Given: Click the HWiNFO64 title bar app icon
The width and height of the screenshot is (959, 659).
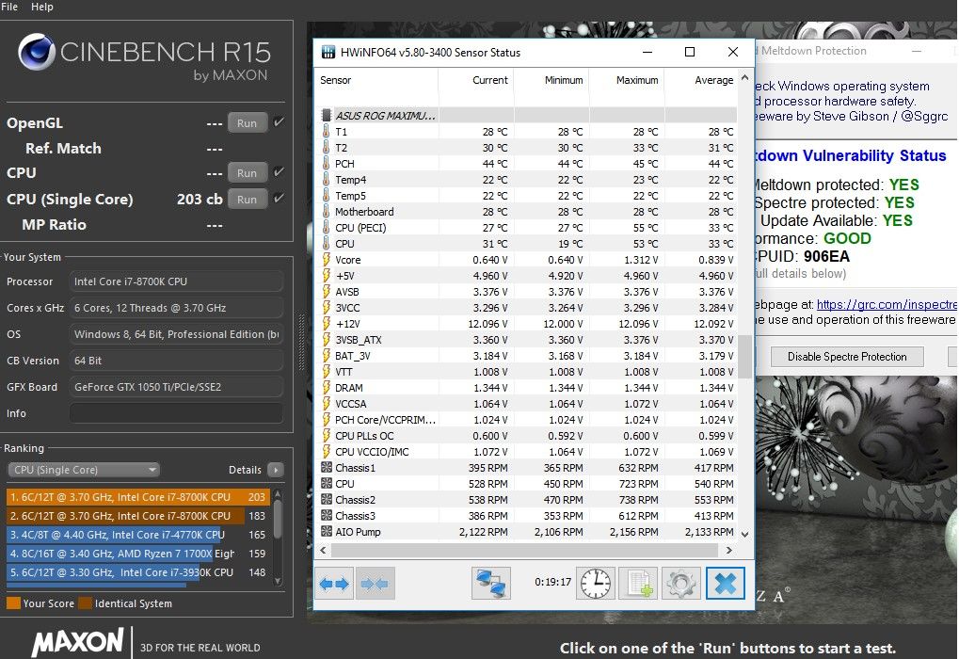Looking at the screenshot, I should [x=328, y=52].
